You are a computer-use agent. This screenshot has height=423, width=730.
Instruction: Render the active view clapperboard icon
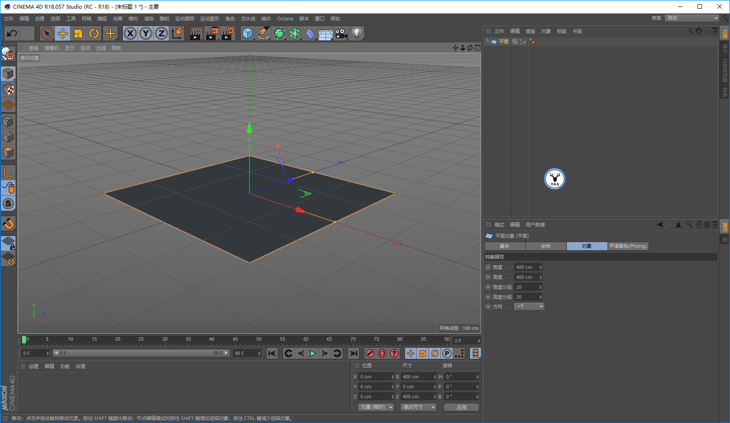(x=196, y=33)
